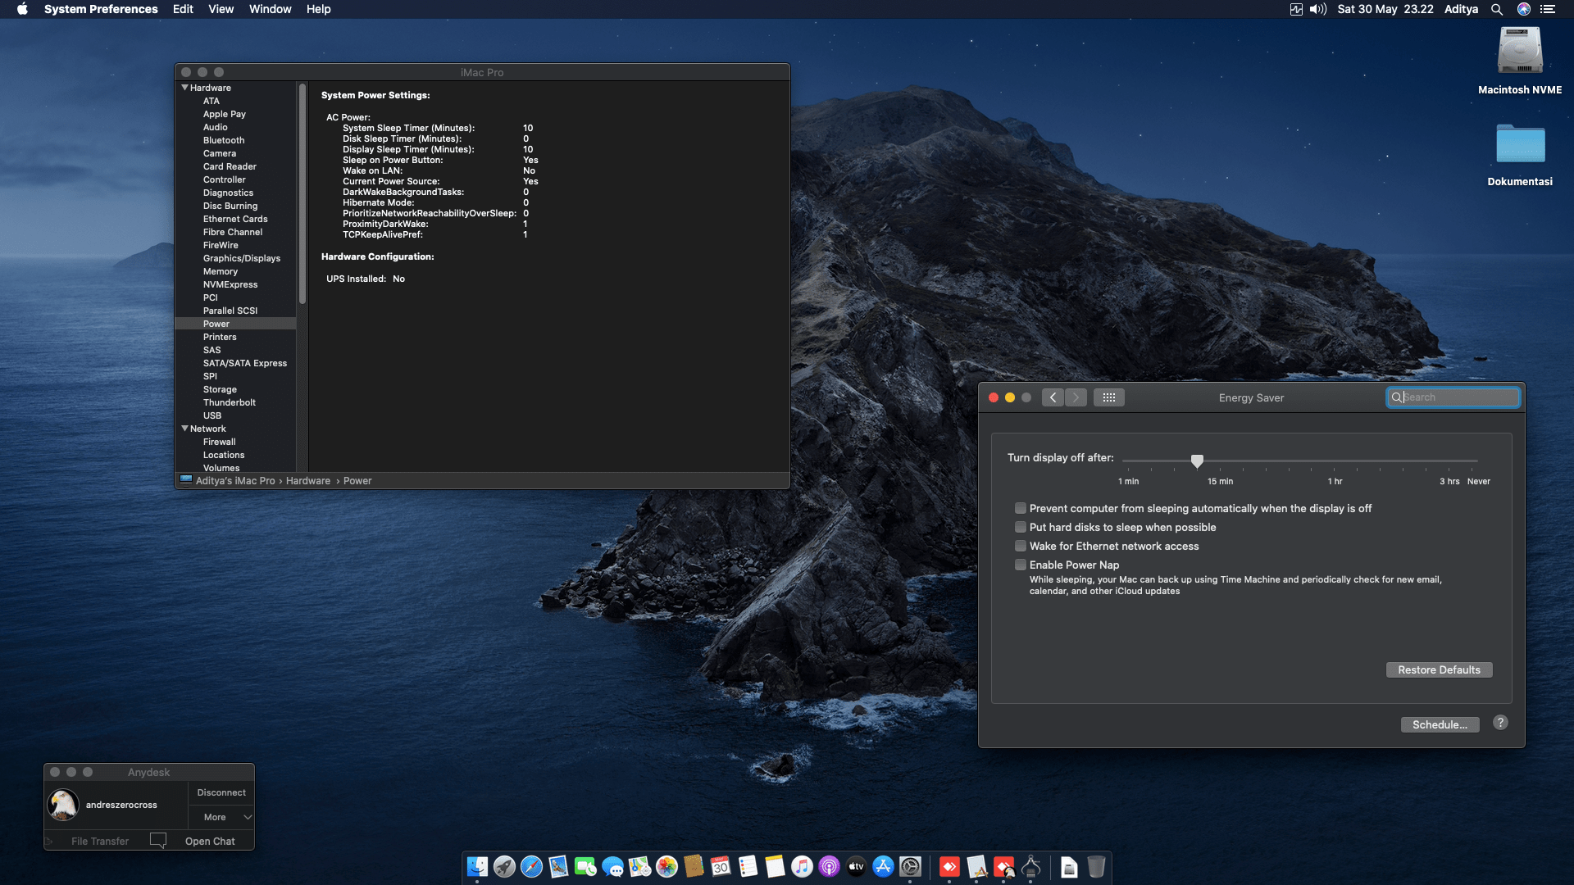Click Energy Saver help question mark

pos(1499,723)
